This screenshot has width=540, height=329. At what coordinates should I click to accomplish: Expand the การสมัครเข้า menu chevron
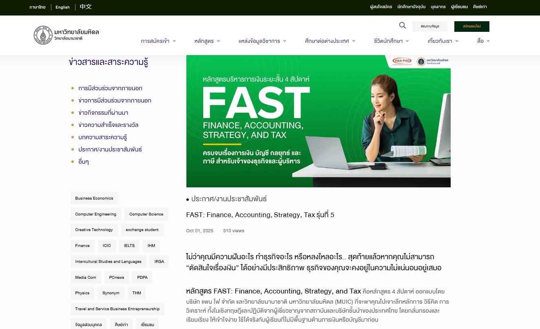click(x=174, y=41)
